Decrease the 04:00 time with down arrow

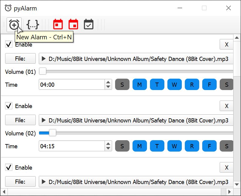tap(108, 87)
